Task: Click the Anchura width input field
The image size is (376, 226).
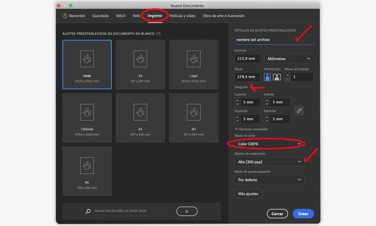Action: (x=247, y=59)
